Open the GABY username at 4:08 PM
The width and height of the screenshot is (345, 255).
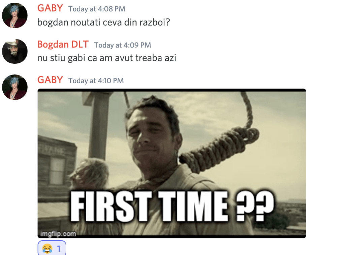click(50, 8)
